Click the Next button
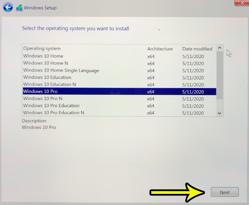The image size is (249, 205). (x=225, y=192)
